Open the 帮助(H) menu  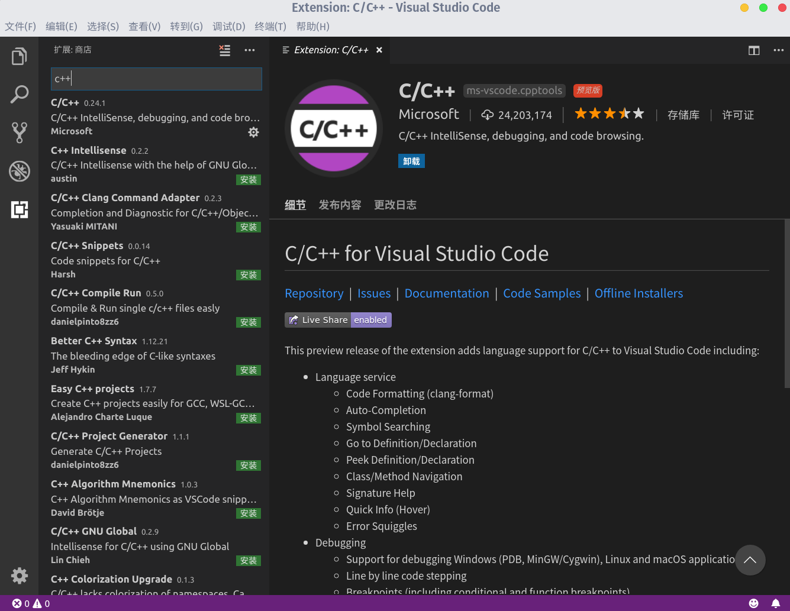313,27
